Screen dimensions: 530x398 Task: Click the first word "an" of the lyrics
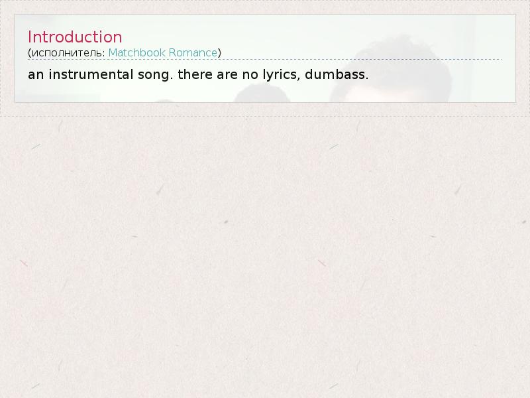[36, 75]
